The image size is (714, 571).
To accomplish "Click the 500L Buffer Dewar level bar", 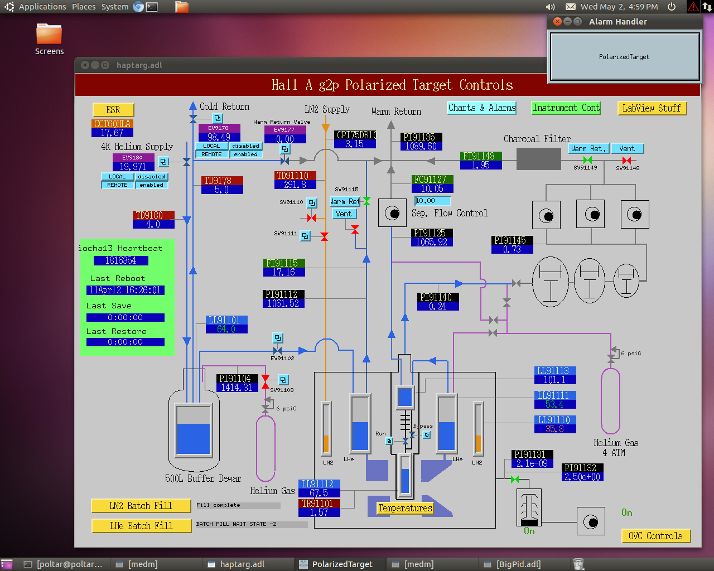I will (194, 430).
